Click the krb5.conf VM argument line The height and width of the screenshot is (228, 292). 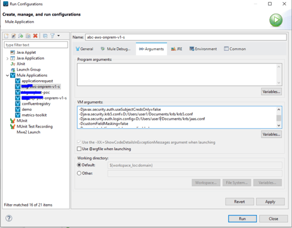[136, 114]
